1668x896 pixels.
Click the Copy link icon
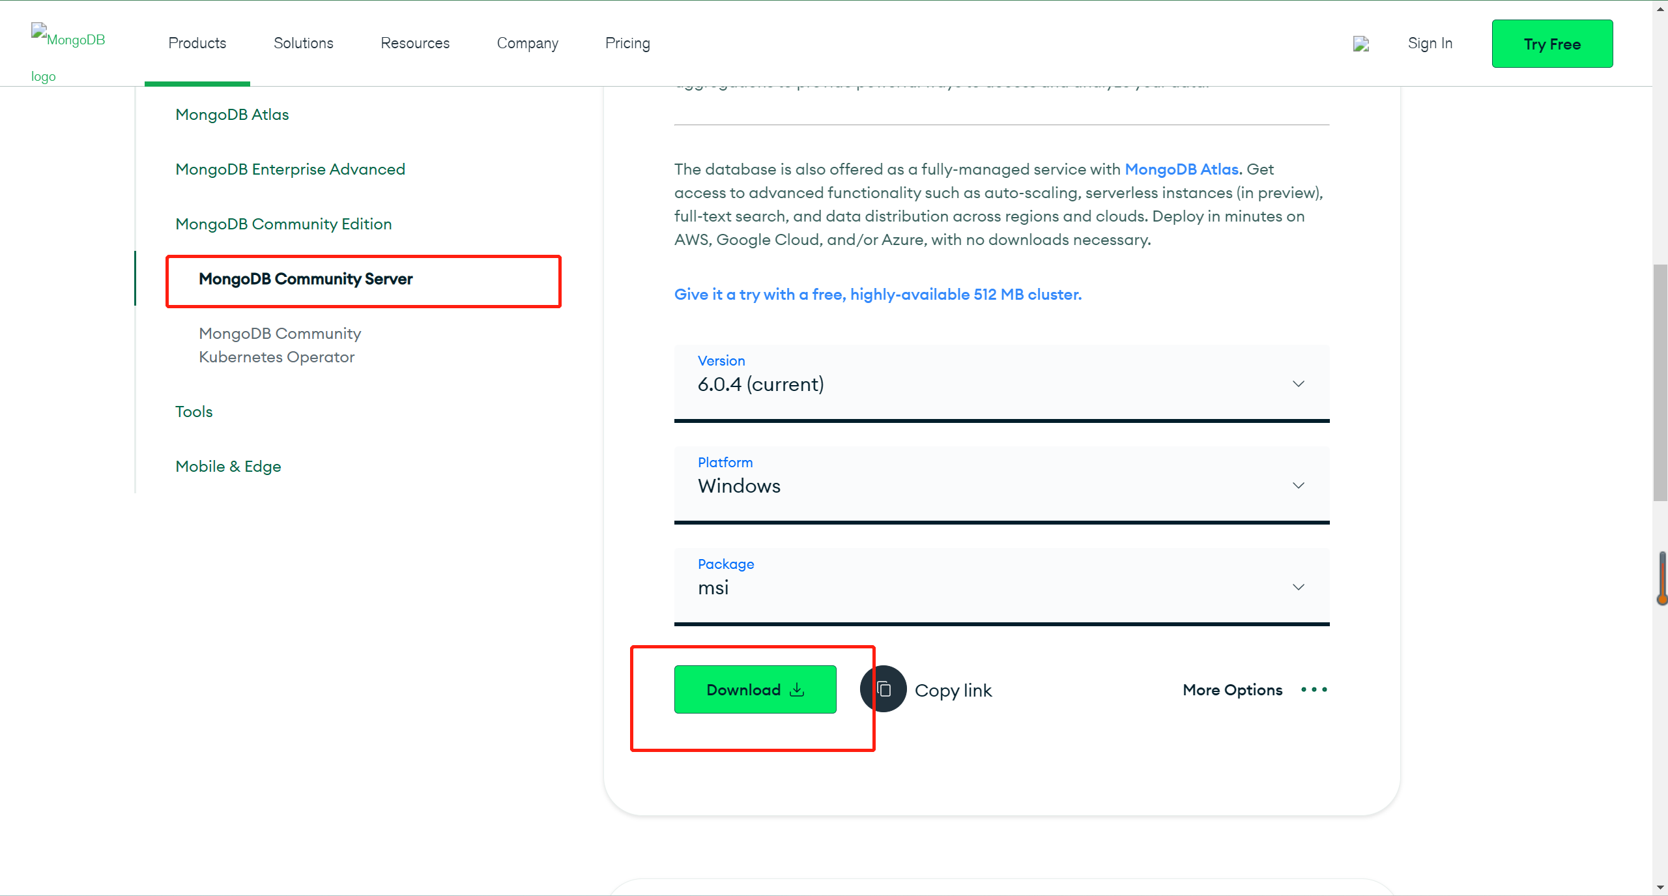pos(882,689)
